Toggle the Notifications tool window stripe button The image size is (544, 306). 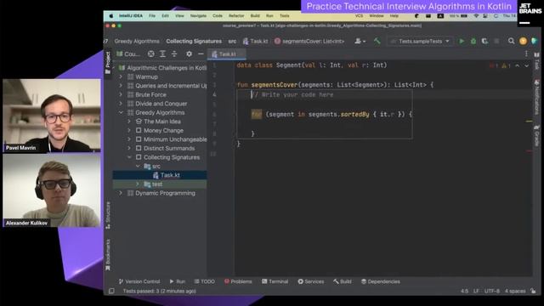tap(536, 97)
